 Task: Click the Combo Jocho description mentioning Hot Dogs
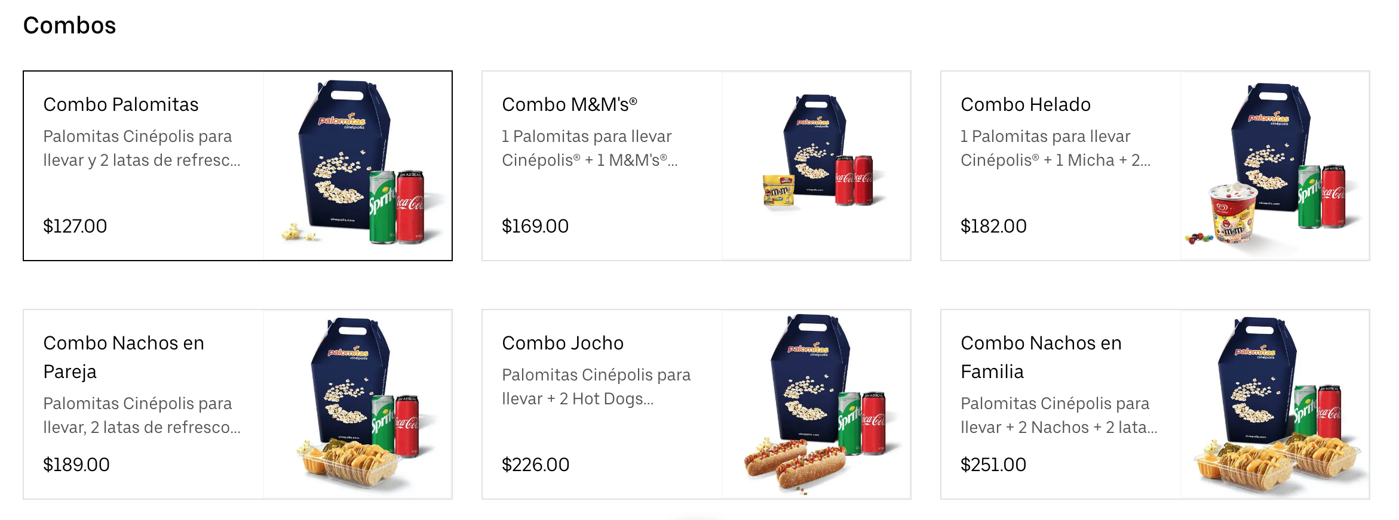coord(596,386)
